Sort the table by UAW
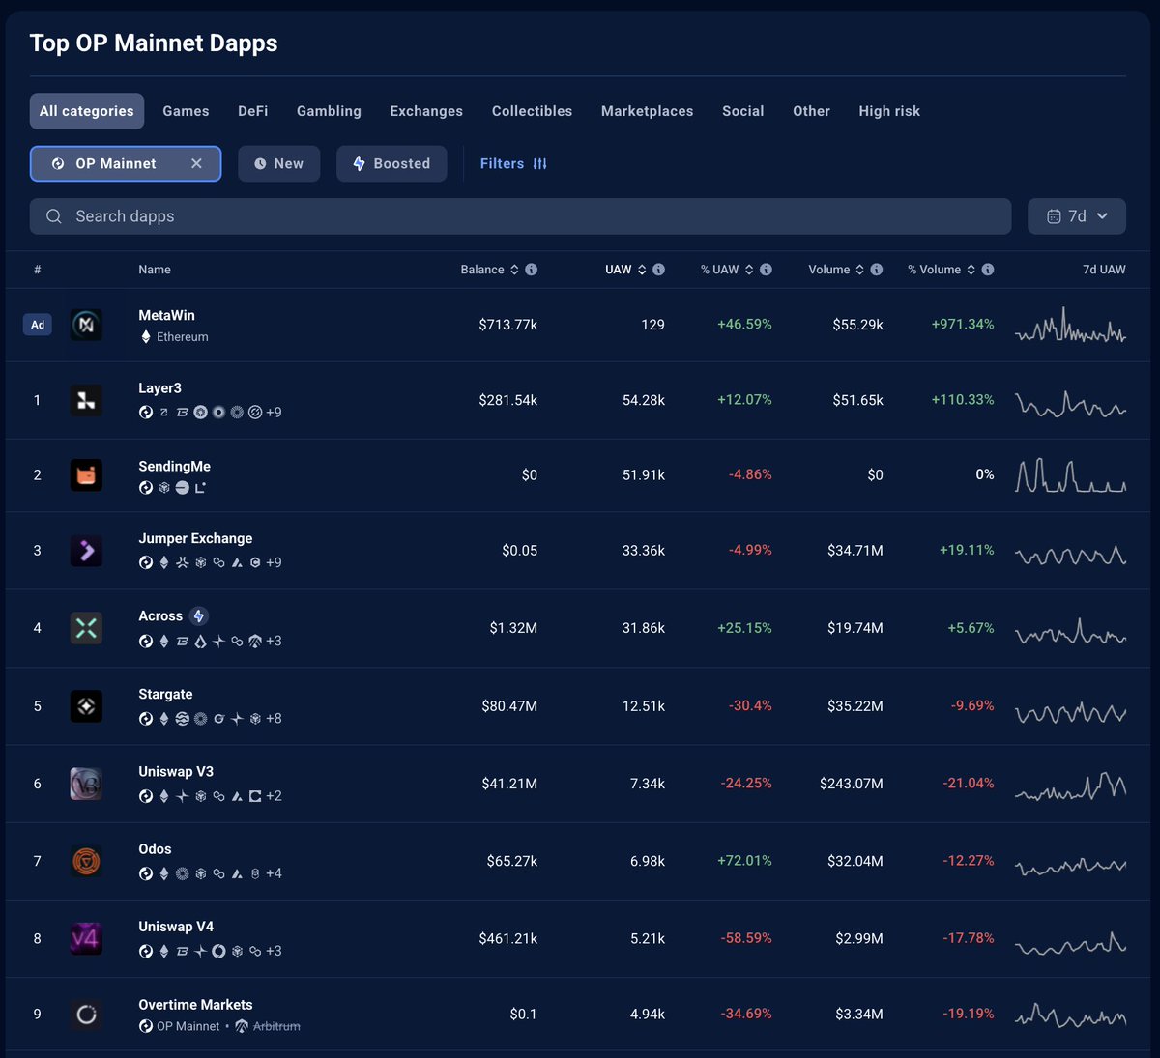Screen dimensions: 1160x1058 coord(625,270)
